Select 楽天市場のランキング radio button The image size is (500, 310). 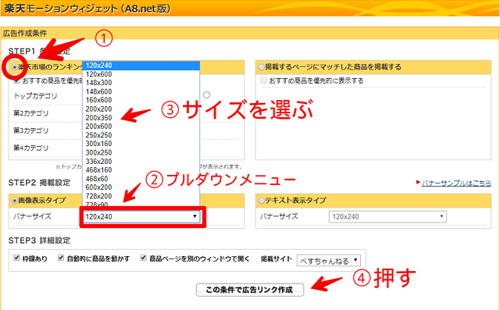pyautogui.click(x=15, y=67)
